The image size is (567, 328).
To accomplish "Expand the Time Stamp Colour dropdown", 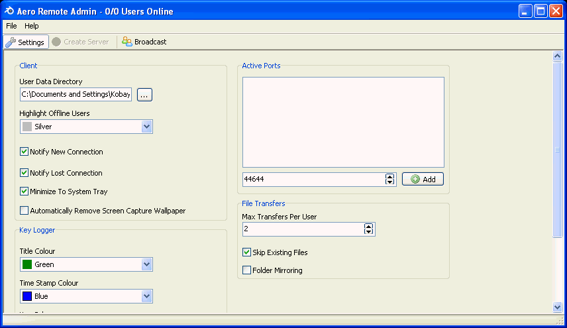I will (146, 296).
